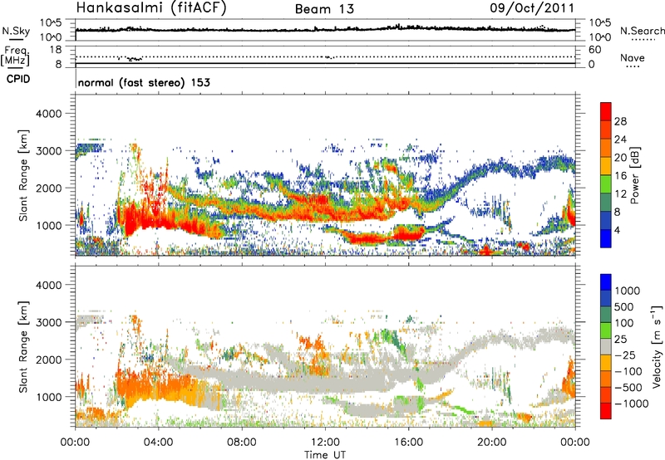Click the 'Nave' legend label

coord(633,57)
